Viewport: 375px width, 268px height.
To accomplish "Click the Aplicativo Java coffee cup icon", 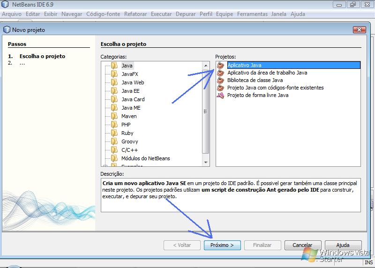I will click(220, 65).
